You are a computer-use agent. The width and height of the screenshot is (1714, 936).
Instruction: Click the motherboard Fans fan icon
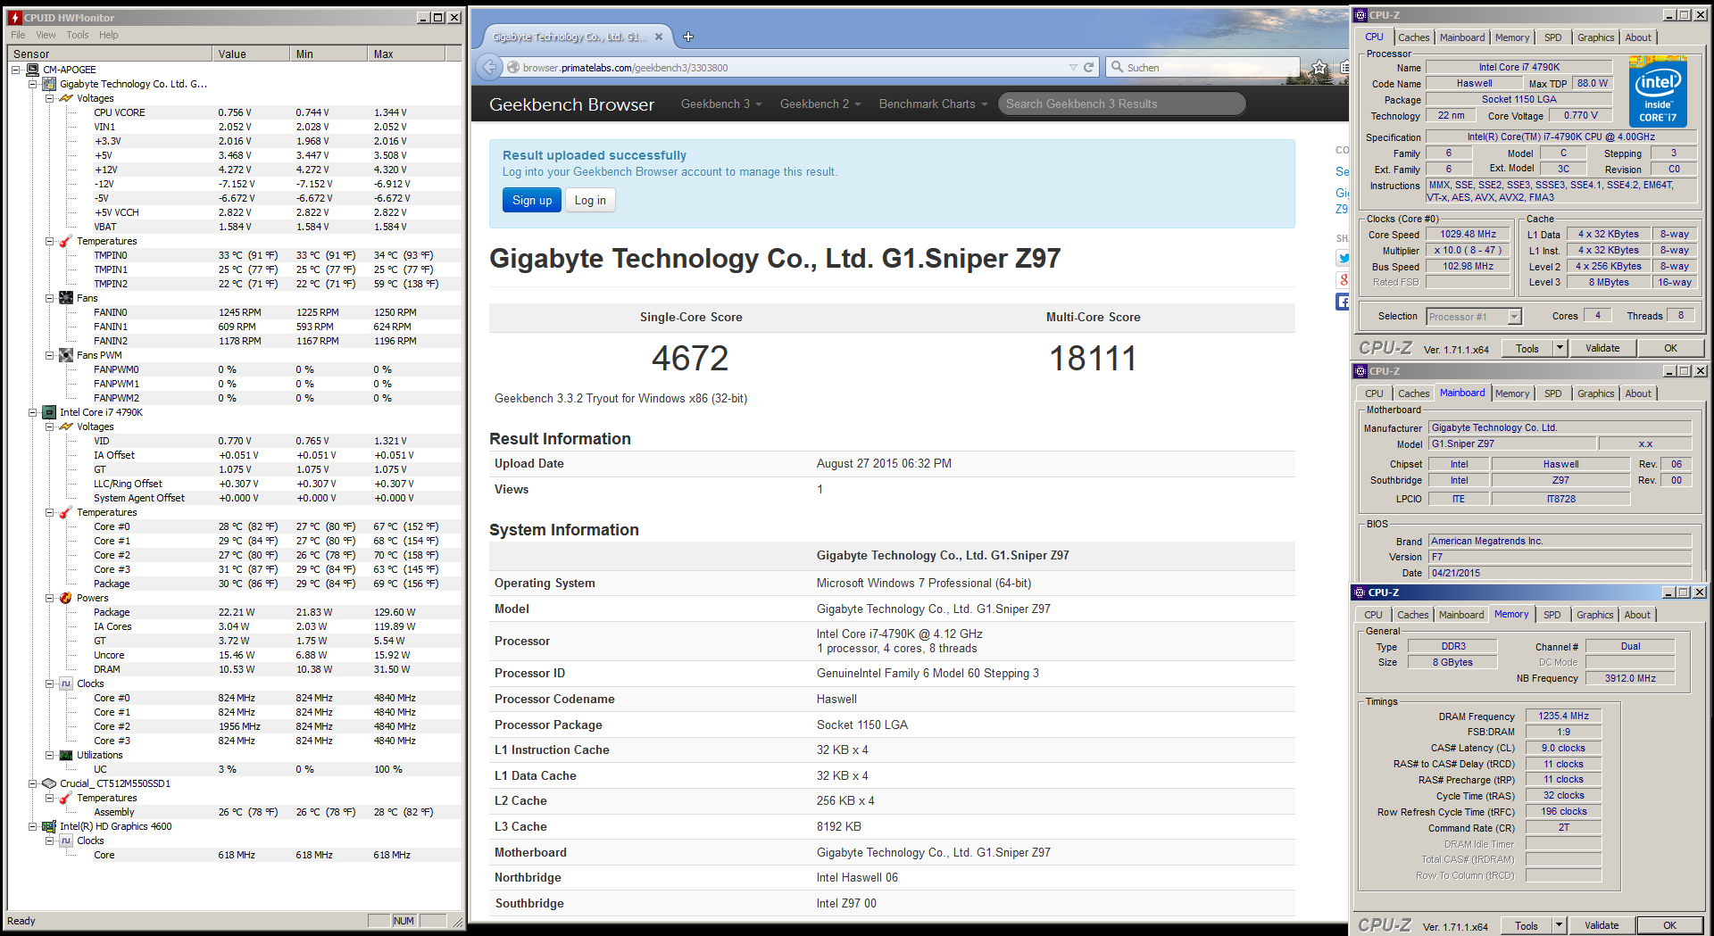(66, 298)
